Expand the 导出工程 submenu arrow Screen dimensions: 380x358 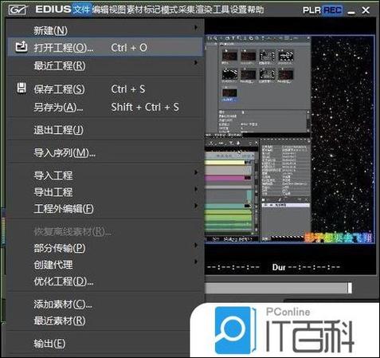(x=196, y=189)
